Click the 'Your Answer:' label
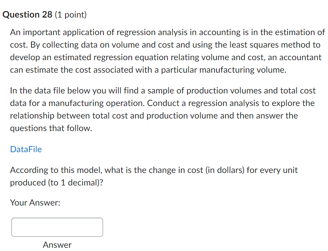The width and height of the screenshot is (328, 251). pos(35,203)
